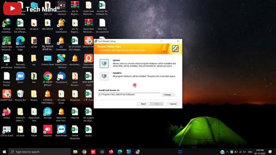Screen dimensions: 276x155
Task: Open the ENG language indicator
Action: pos(250,152)
